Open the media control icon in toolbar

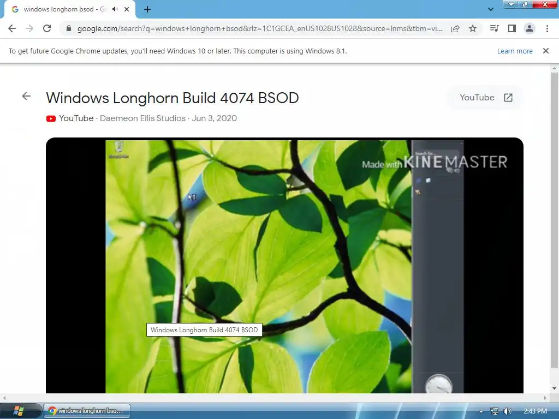(x=494, y=28)
